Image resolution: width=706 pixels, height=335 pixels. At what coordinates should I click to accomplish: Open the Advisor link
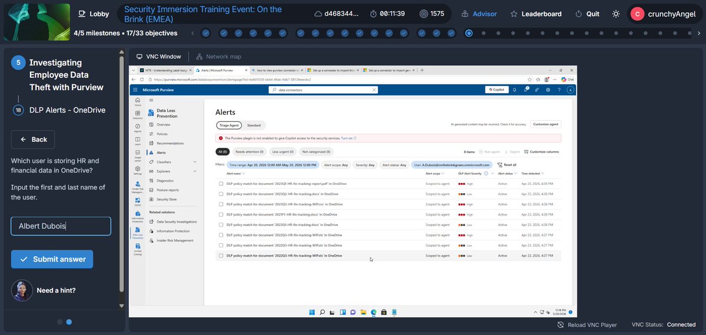click(479, 14)
